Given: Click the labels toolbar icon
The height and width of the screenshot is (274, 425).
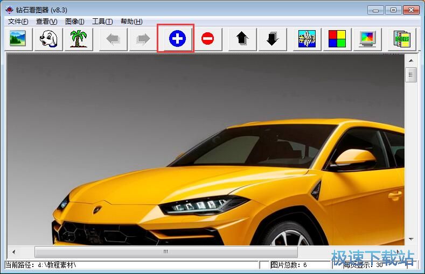Looking at the screenshot, I should tap(402, 39).
